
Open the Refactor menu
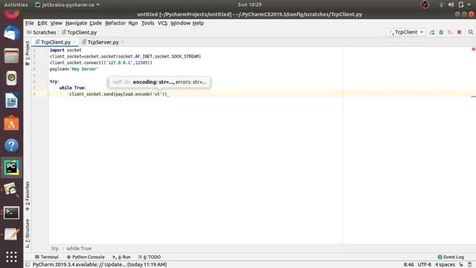click(115, 23)
